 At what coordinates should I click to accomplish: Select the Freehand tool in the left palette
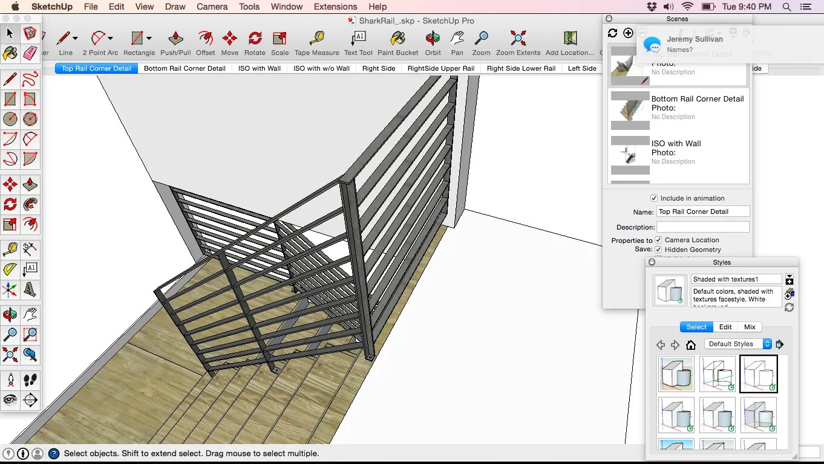(30, 79)
